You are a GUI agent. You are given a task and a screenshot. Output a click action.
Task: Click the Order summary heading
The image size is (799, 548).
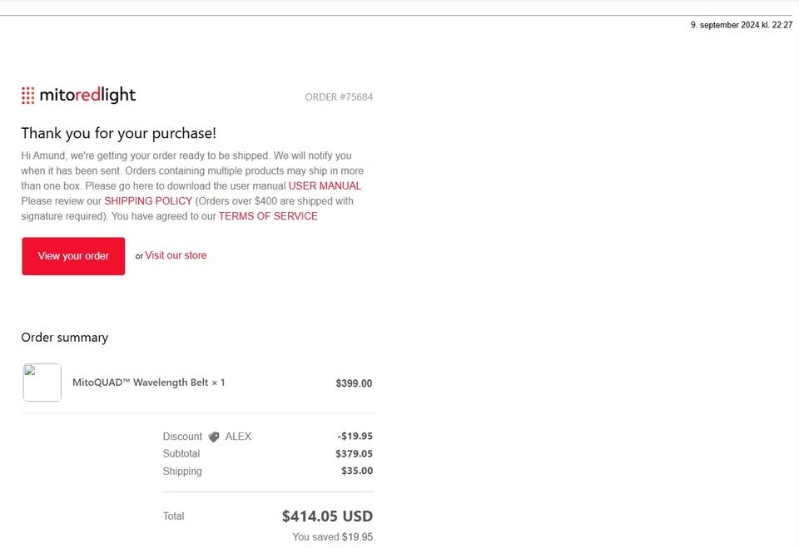point(64,338)
